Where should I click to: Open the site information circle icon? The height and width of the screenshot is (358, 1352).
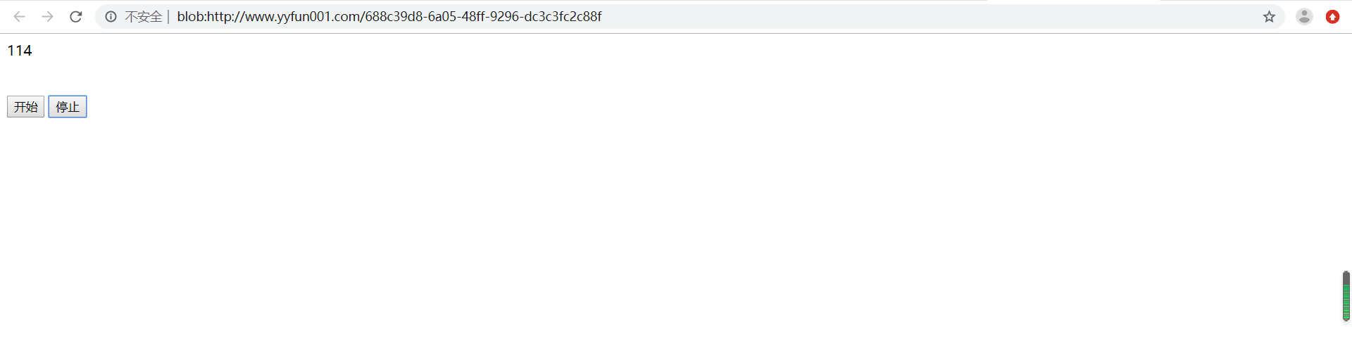(x=111, y=16)
